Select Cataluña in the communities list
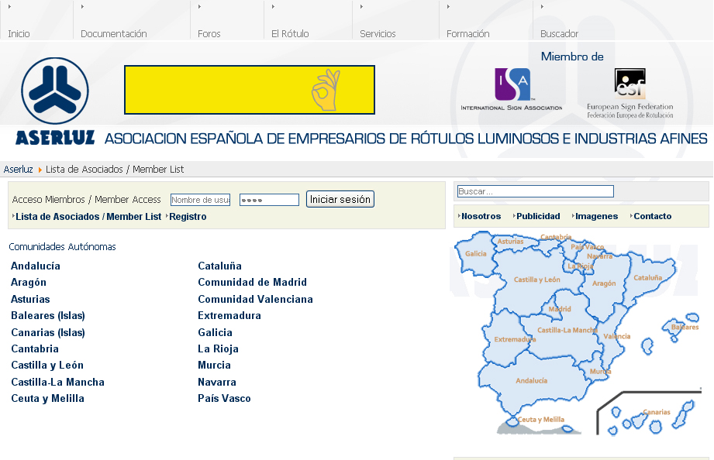This screenshot has height=460, width=714. (x=220, y=266)
